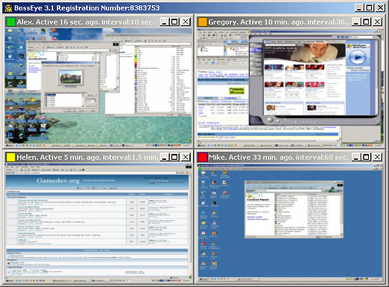Click Helen's yellow status indicator square

pos(10,157)
